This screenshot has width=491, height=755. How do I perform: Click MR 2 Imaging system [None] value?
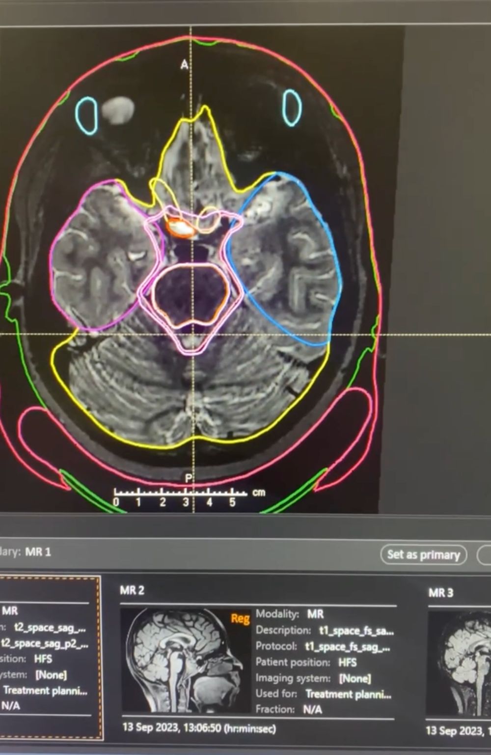point(355,678)
